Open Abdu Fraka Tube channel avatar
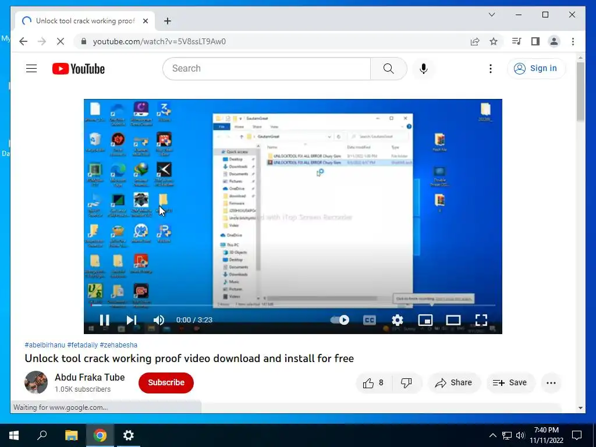Image resolution: width=596 pixels, height=447 pixels. pos(36,382)
